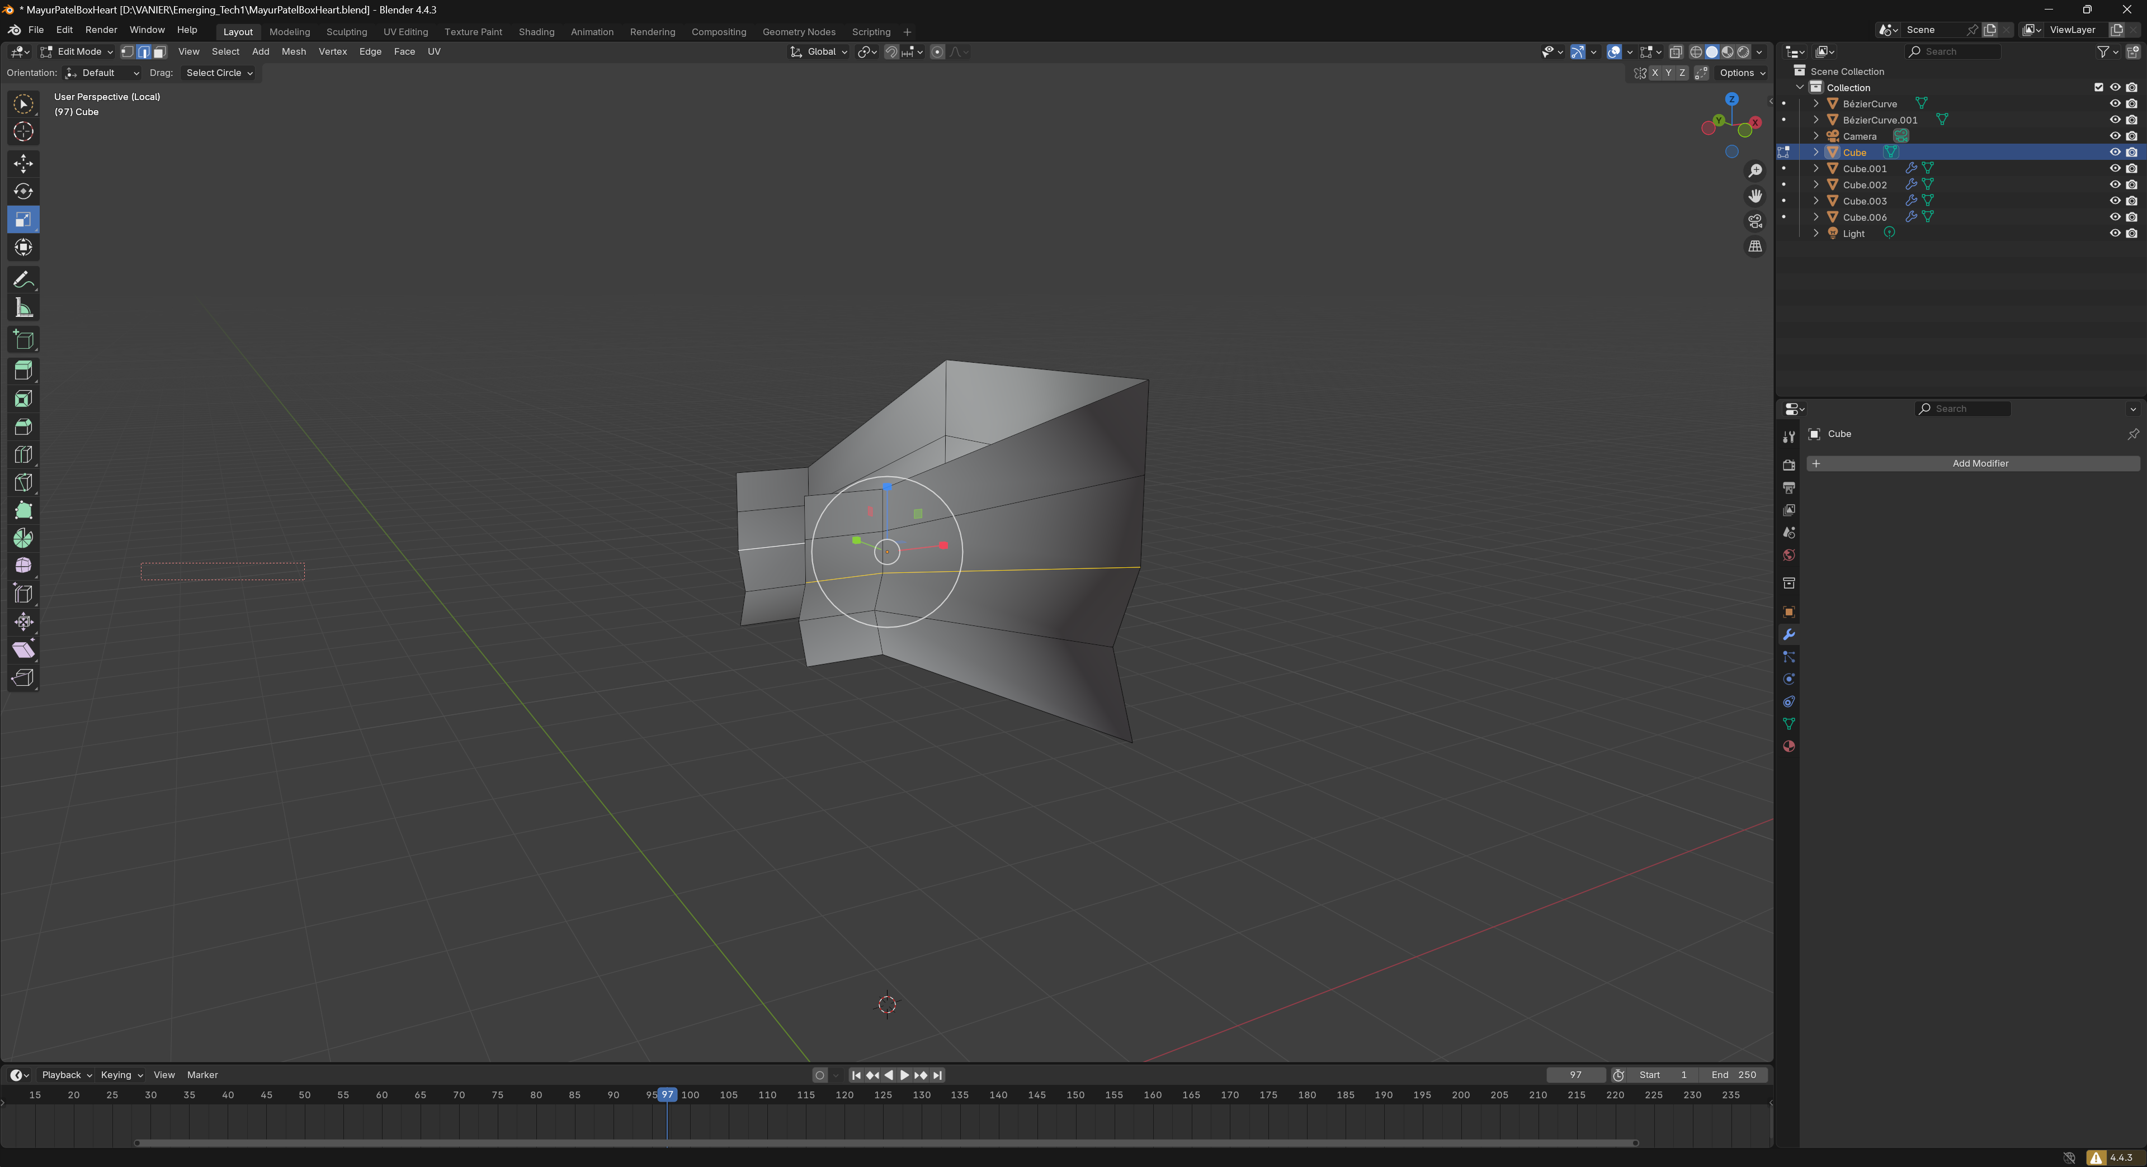Select the Move tool in toolbar
Image resolution: width=2147 pixels, height=1167 pixels.
click(x=23, y=163)
